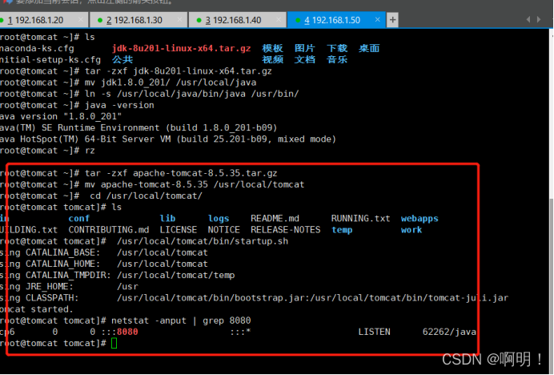Close the 192.168.1.30 session tab

179,20
